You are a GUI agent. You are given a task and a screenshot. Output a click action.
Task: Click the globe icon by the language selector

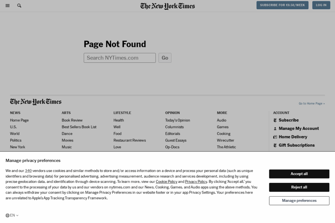[x=7, y=215]
